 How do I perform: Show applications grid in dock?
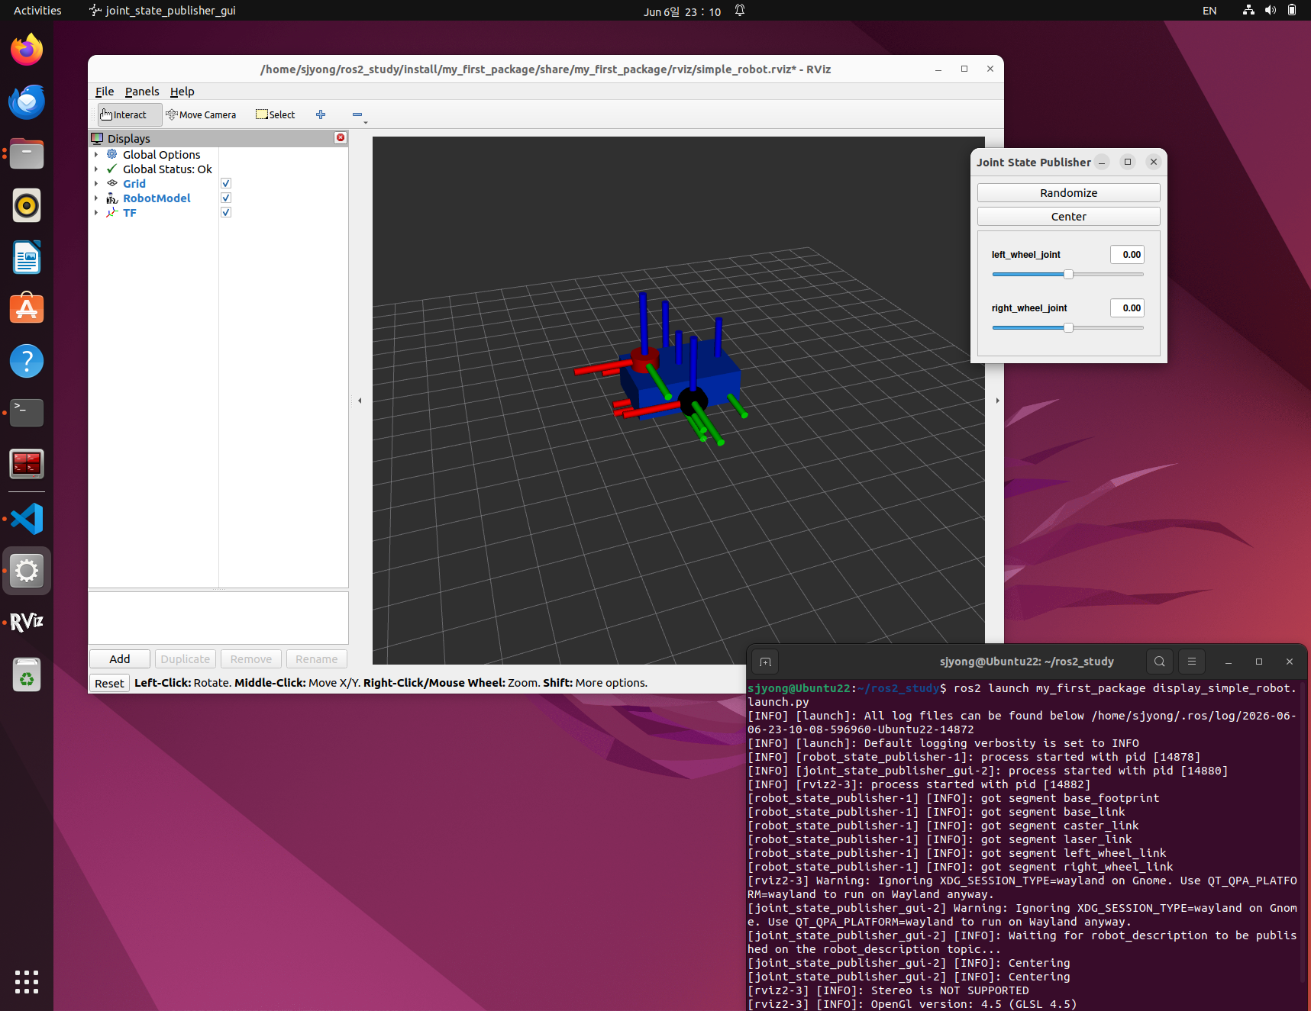pos(27,982)
